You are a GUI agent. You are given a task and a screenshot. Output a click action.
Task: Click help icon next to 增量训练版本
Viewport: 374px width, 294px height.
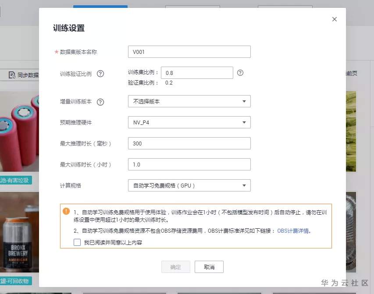pos(100,102)
